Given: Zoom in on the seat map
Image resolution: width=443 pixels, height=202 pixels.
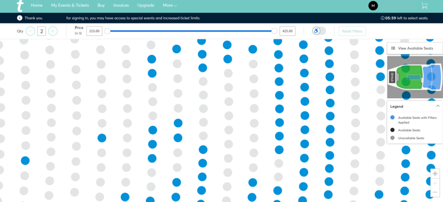Looking at the screenshot, I should coord(435,183).
